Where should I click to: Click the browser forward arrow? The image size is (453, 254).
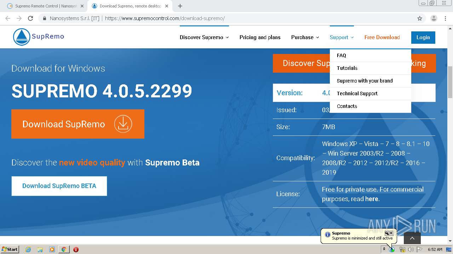(x=19, y=18)
